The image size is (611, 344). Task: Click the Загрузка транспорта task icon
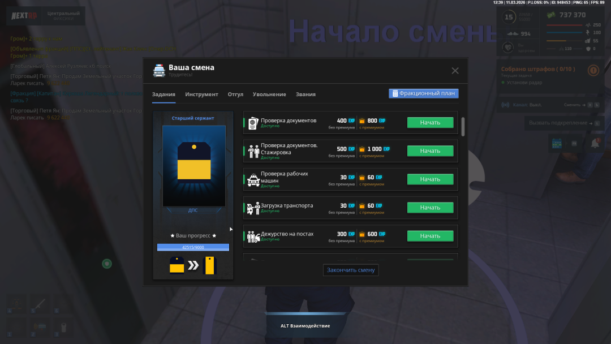click(253, 208)
